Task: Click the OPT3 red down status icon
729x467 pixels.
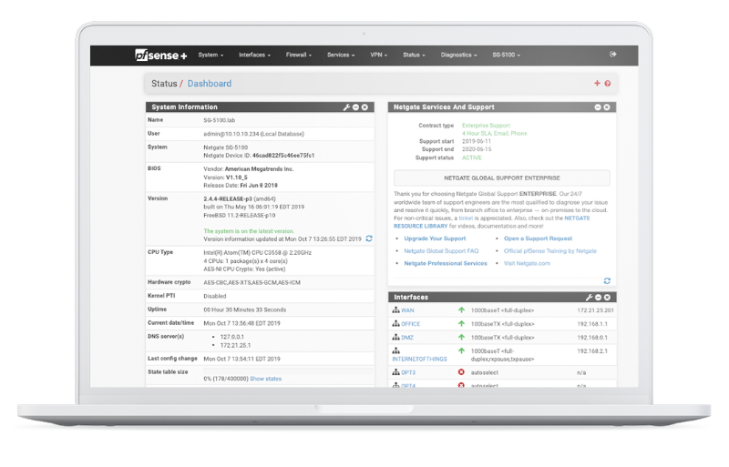Action: [x=461, y=372]
